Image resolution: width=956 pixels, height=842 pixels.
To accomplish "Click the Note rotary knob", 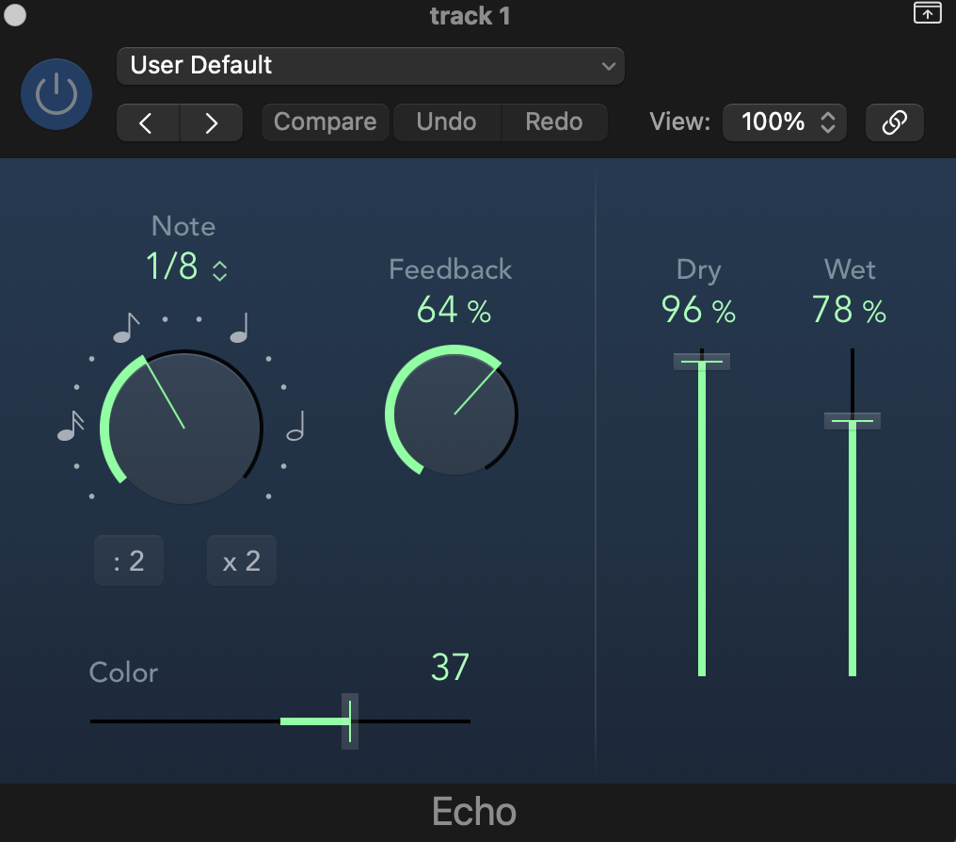I will (x=184, y=428).
